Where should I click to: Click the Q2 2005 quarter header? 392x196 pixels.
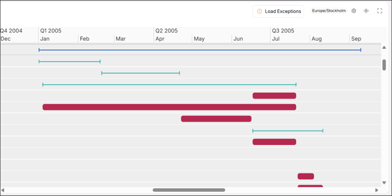tap(166, 31)
